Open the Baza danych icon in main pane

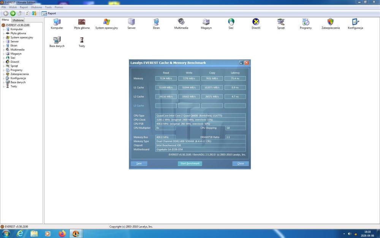click(x=57, y=40)
